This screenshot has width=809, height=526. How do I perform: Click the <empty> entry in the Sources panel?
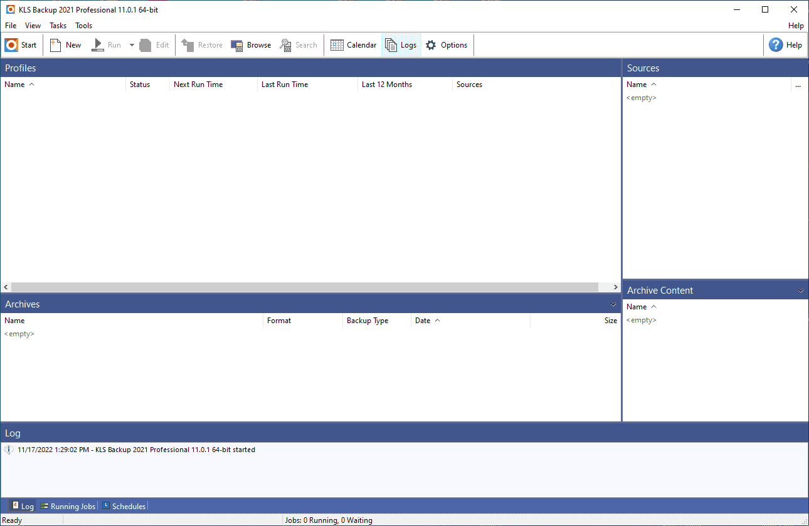[641, 98]
